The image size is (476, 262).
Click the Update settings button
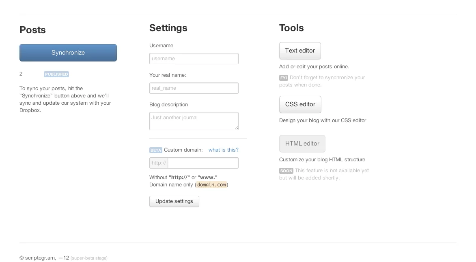174,201
